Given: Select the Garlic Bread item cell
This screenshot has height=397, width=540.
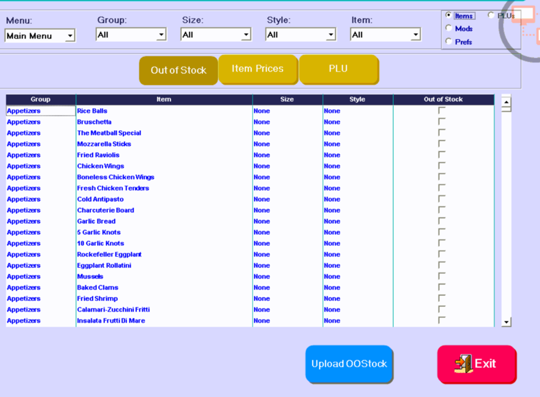Looking at the screenshot, I should coord(164,221).
